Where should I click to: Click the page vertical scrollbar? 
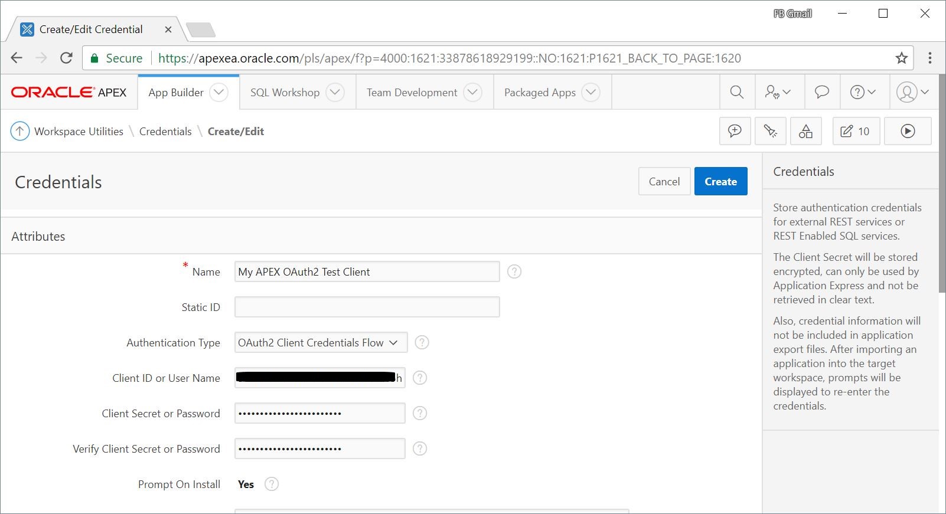(942, 183)
